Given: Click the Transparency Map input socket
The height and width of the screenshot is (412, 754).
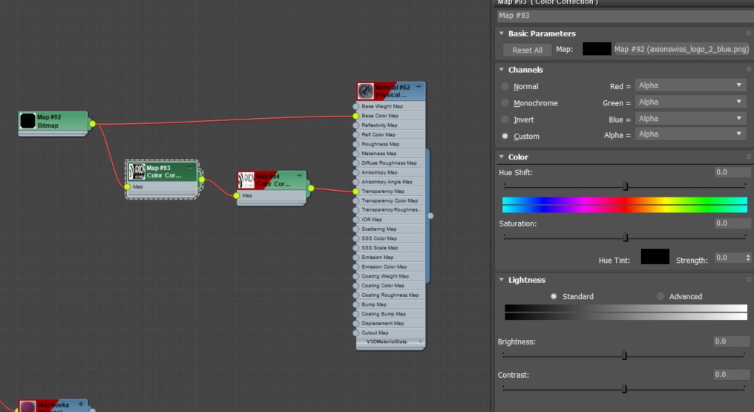Looking at the screenshot, I should [x=355, y=192].
